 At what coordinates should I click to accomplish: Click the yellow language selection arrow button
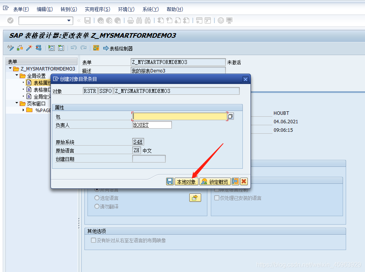[195, 198]
